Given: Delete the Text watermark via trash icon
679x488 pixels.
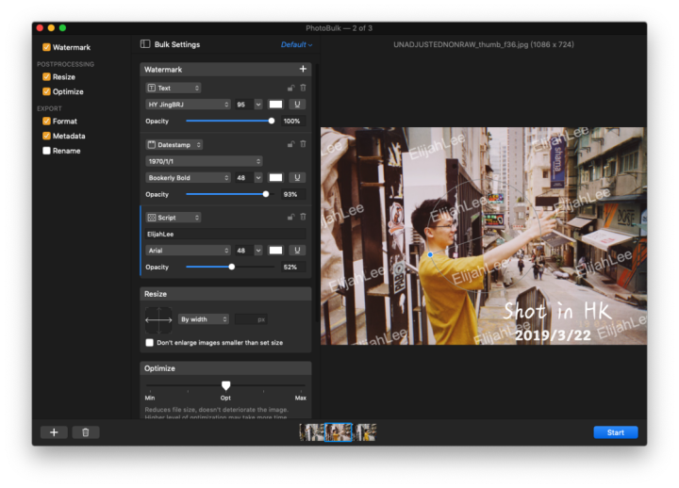Looking at the screenshot, I should coord(303,88).
